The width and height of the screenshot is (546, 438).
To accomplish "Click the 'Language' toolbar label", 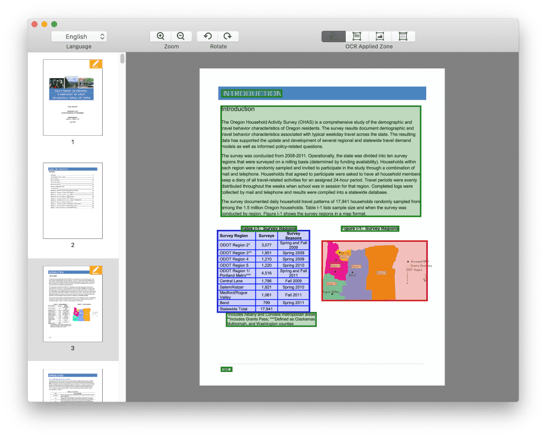I will (x=79, y=46).
